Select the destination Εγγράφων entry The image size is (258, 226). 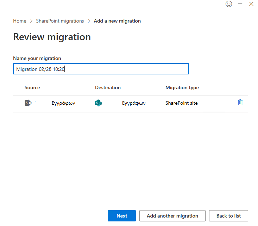134,103
